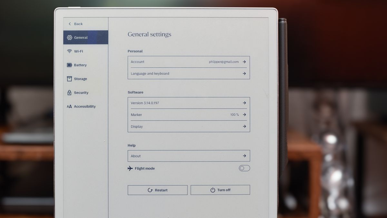Expand Language and keyboard settings
Screen dimensions: 387x218
244,73
